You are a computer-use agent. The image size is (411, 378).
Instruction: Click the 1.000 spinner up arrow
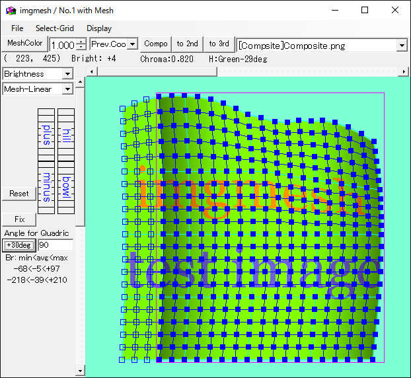point(81,42)
